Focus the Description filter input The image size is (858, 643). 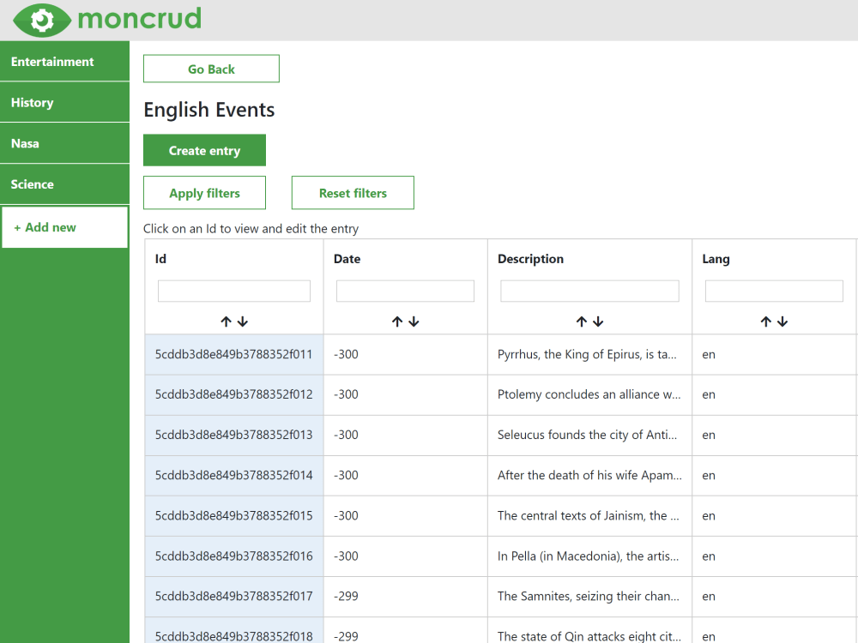click(x=590, y=291)
